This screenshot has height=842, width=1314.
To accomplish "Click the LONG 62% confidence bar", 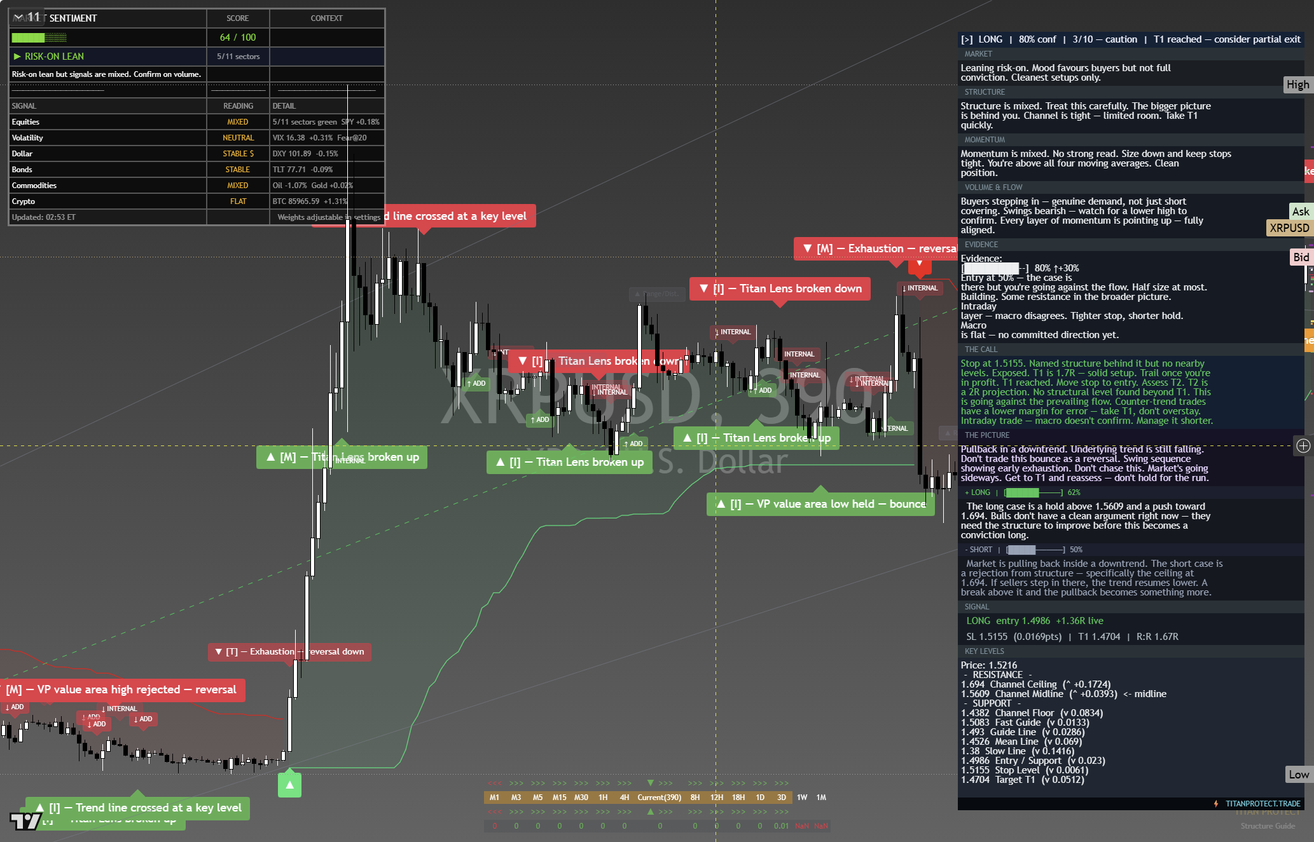I will (x=1033, y=492).
